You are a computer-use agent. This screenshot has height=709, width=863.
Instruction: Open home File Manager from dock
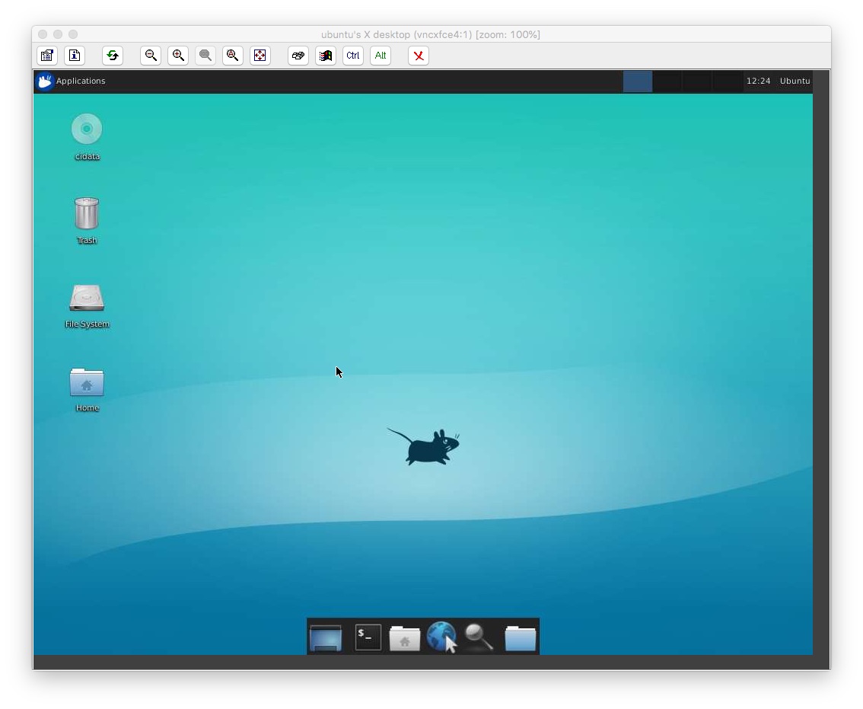click(x=405, y=638)
